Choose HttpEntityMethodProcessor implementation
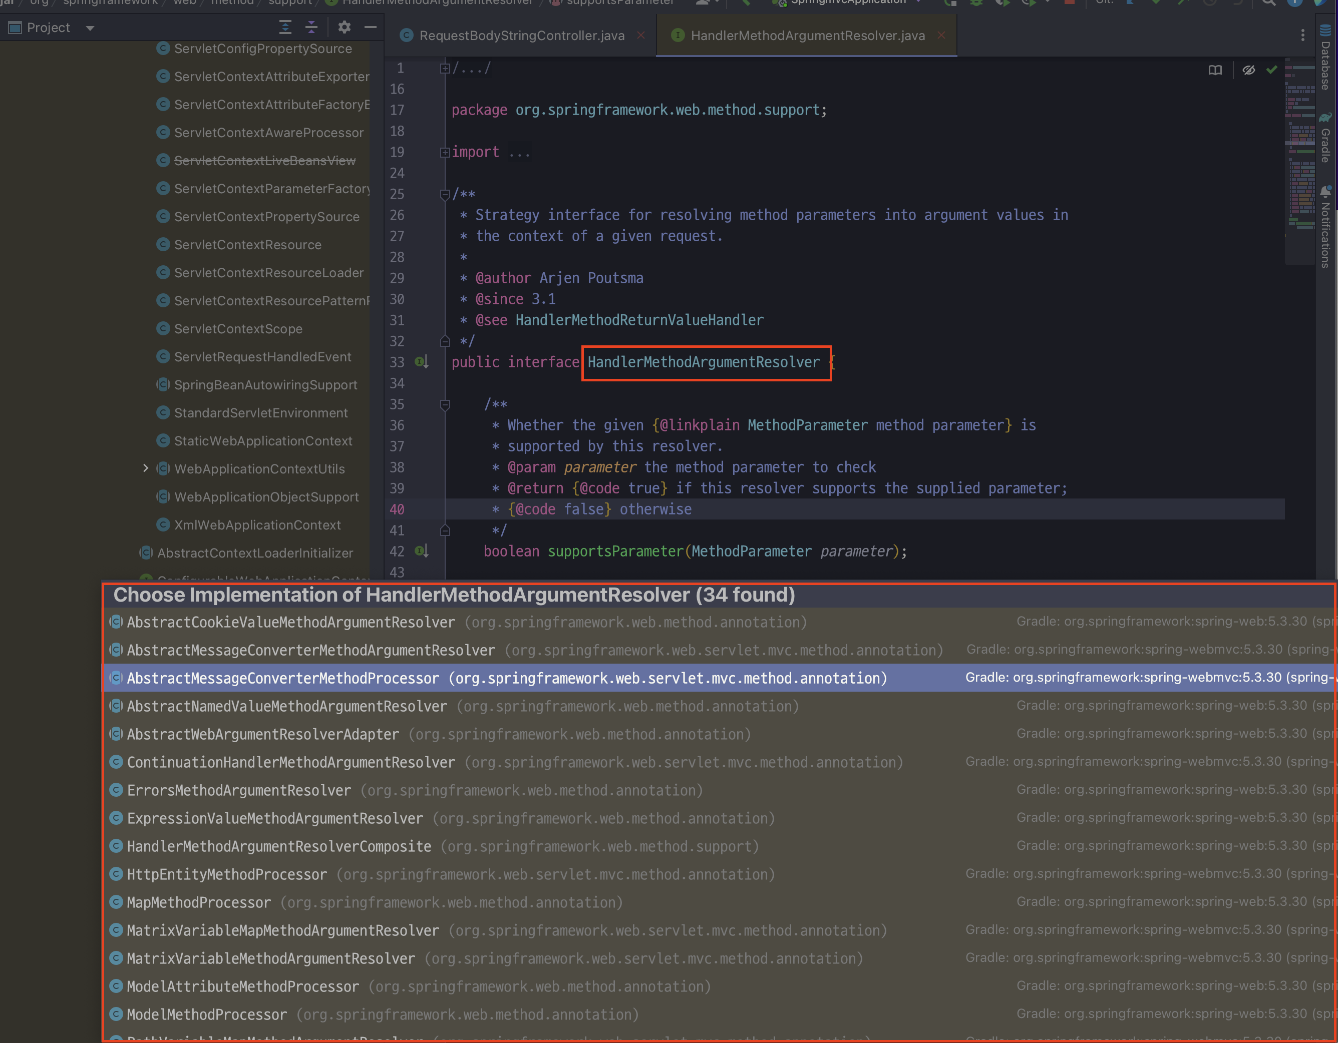 (227, 874)
